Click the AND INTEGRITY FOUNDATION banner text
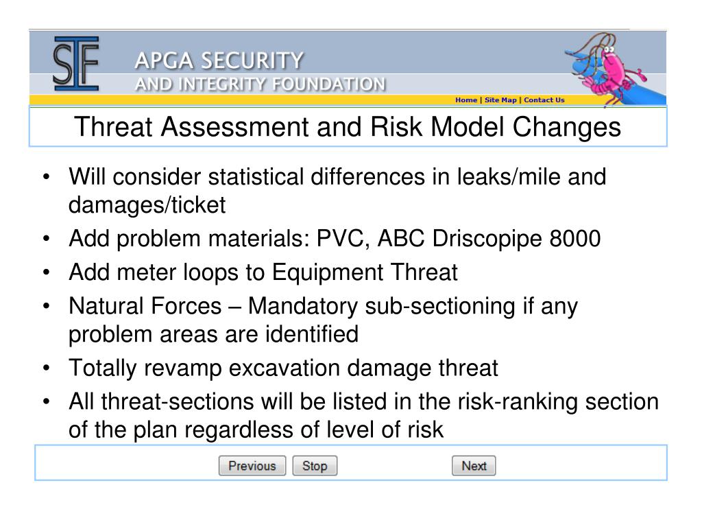Viewport: 702px width, 527px height. pos(260,84)
